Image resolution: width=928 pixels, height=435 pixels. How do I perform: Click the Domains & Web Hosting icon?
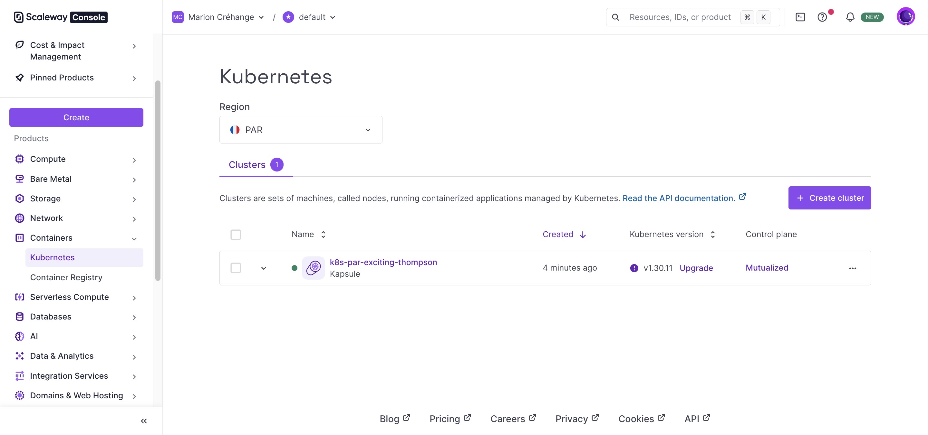tap(19, 395)
